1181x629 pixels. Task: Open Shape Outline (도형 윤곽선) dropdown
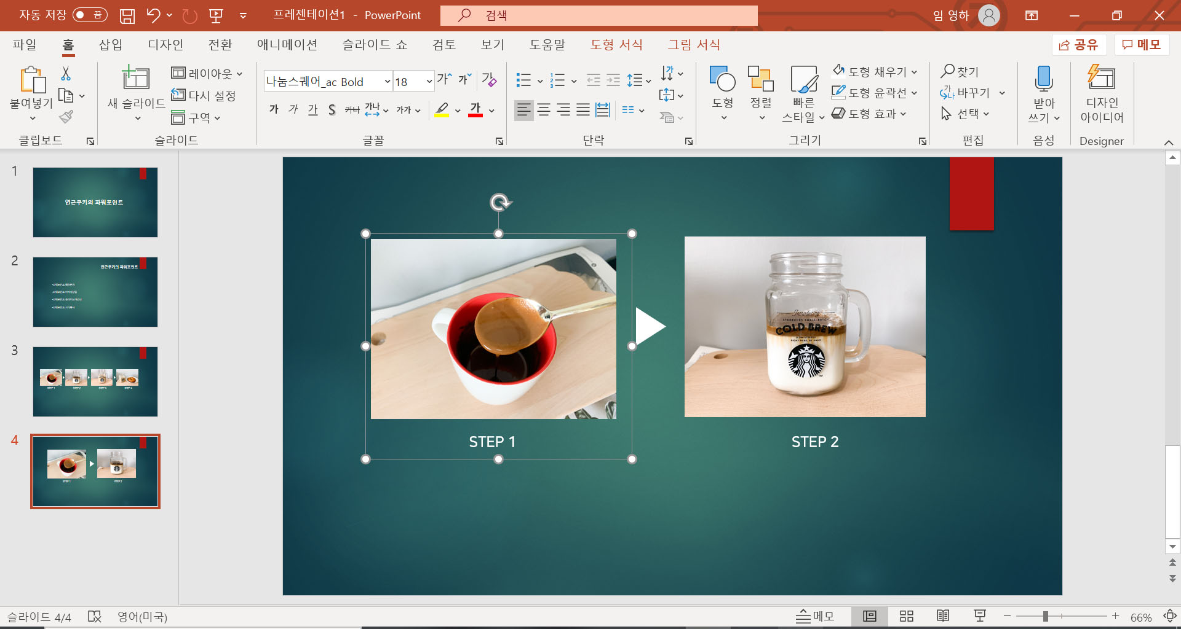coord(914,93)
